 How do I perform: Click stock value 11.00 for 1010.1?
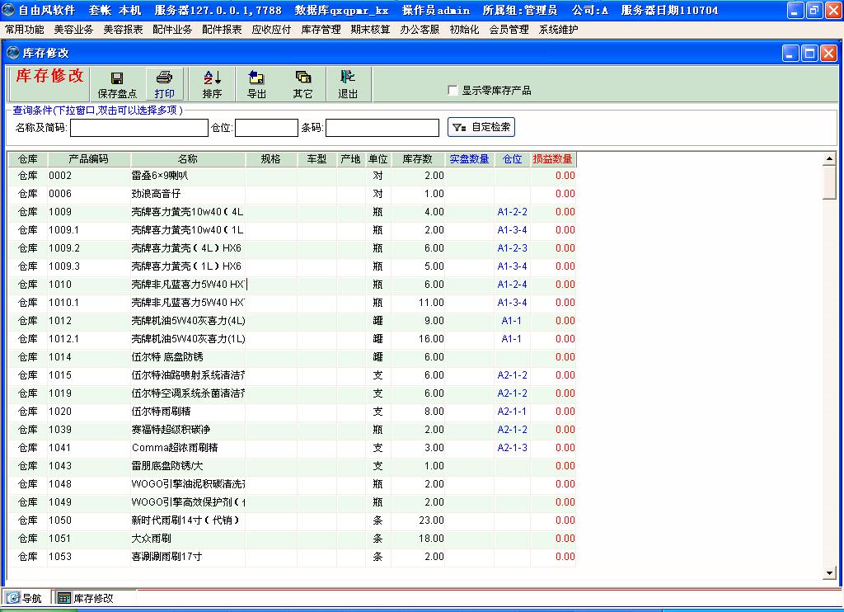431,303
